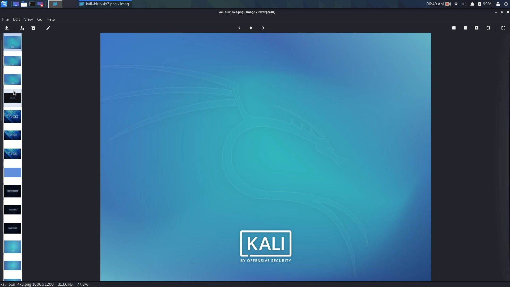Select the second teal blur thumbnail
Image resolution: width=510 pixels, height=287 pixels.
point(13,61)
